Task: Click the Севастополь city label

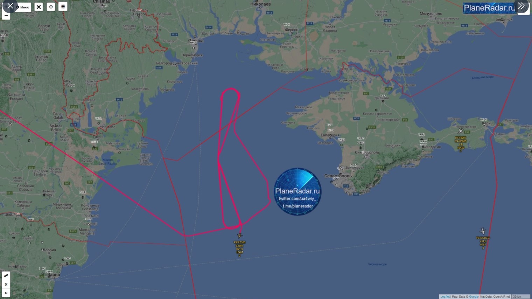Action: coord(338,176)
